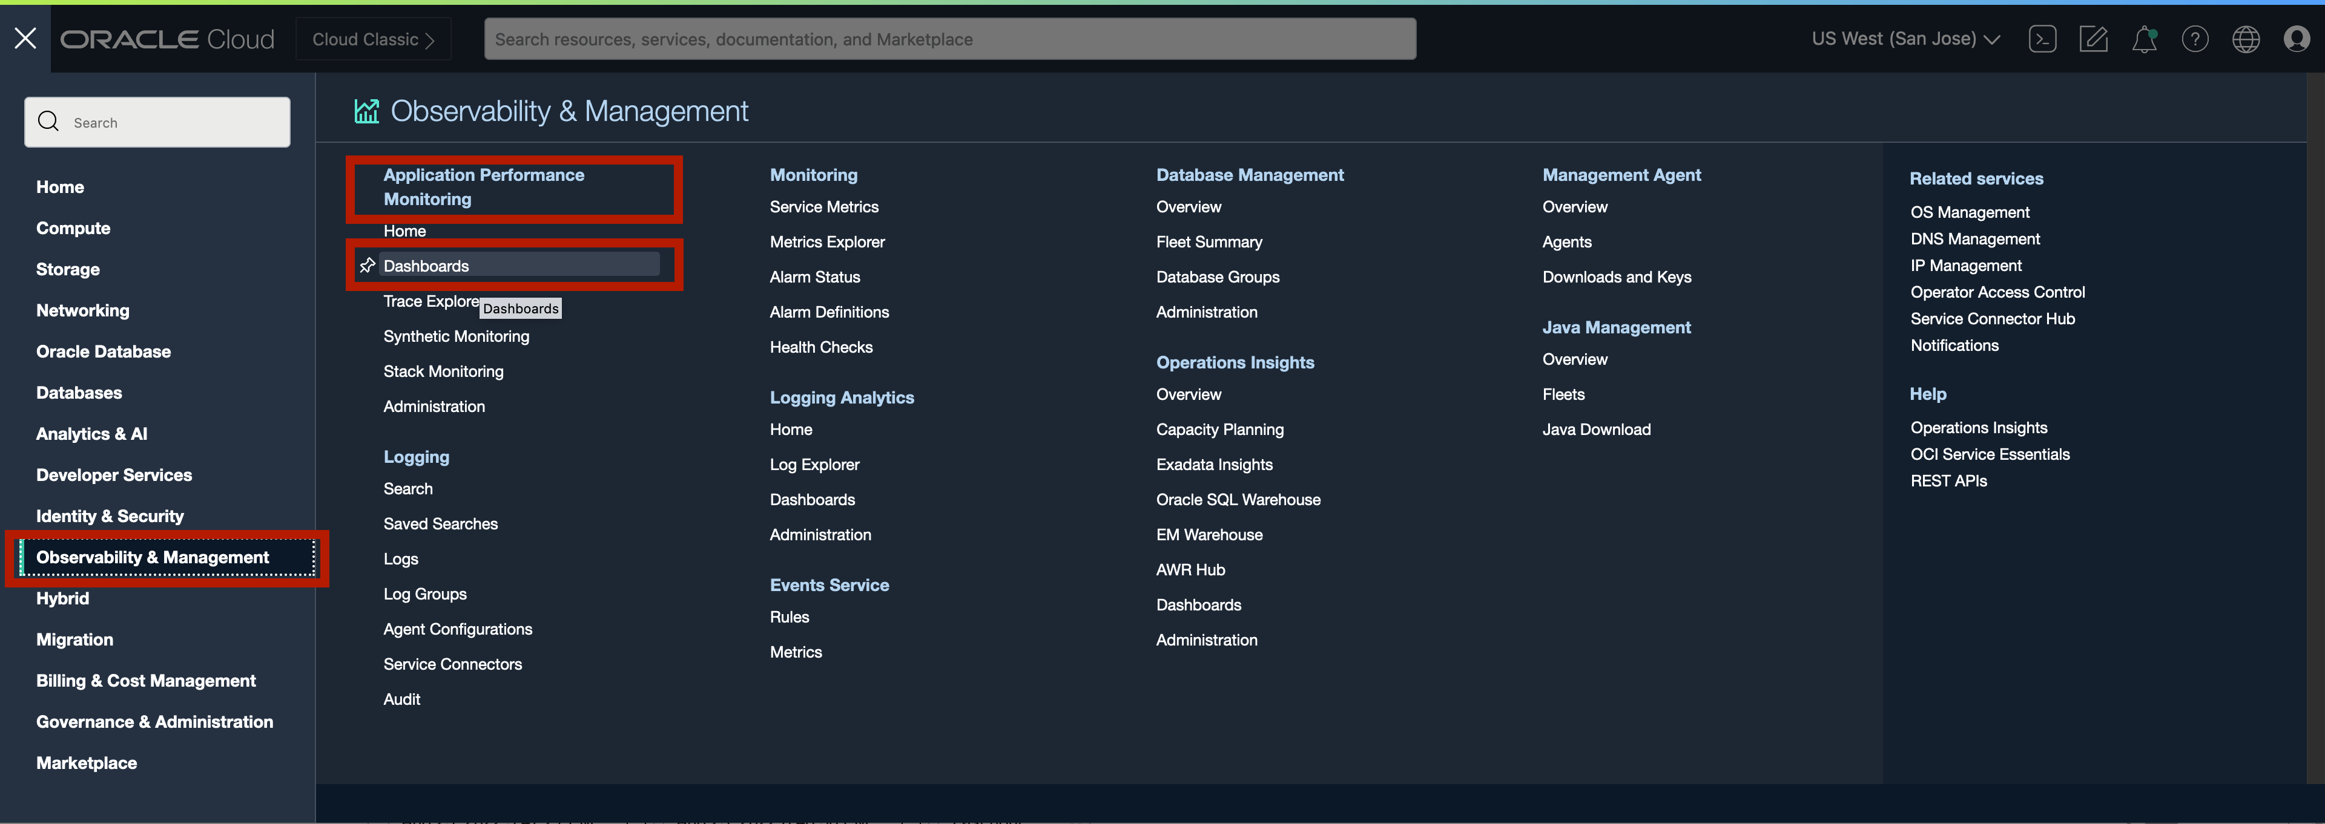Open the US West (San Jose) region dropdown
The height and width of the screenshot is (824, 2325).
pos(1904,39)
